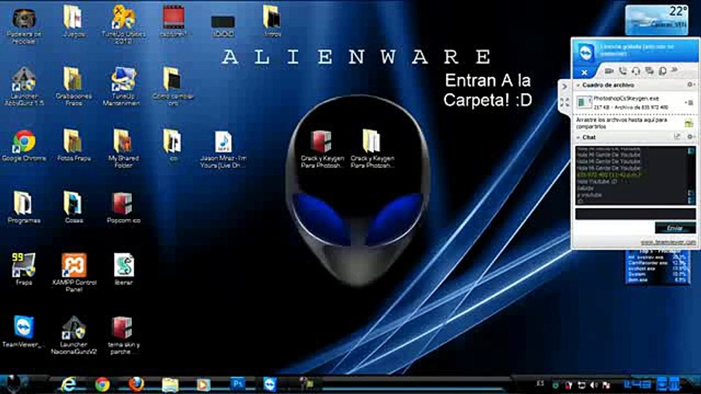
Task: Launch TuneUp Mantenimiento shortcut
Action: coord(123,86)
